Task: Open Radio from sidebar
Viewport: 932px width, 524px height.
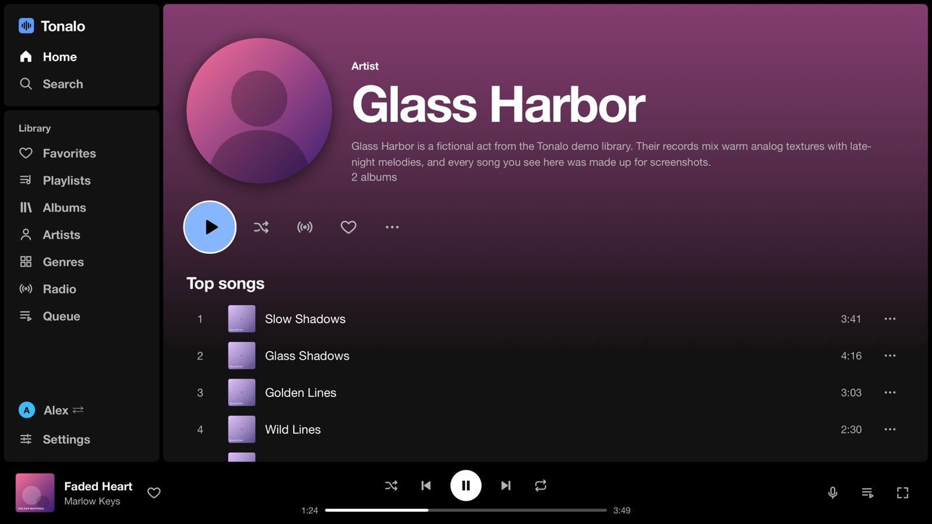Action: coord(82,289)
